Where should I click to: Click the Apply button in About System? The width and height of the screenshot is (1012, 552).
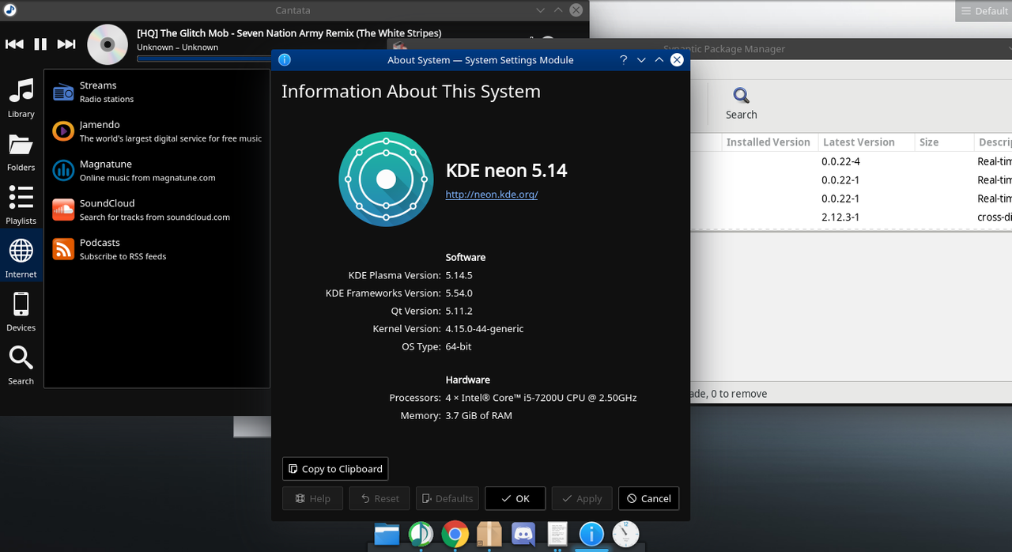[x=582, y=498]
